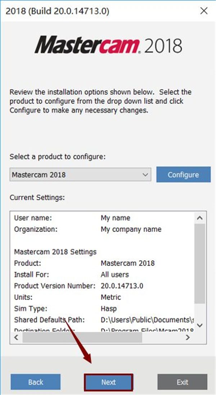
Task: Click the horizontal scrollbar thumb
Action: click(x=82, y=337)
